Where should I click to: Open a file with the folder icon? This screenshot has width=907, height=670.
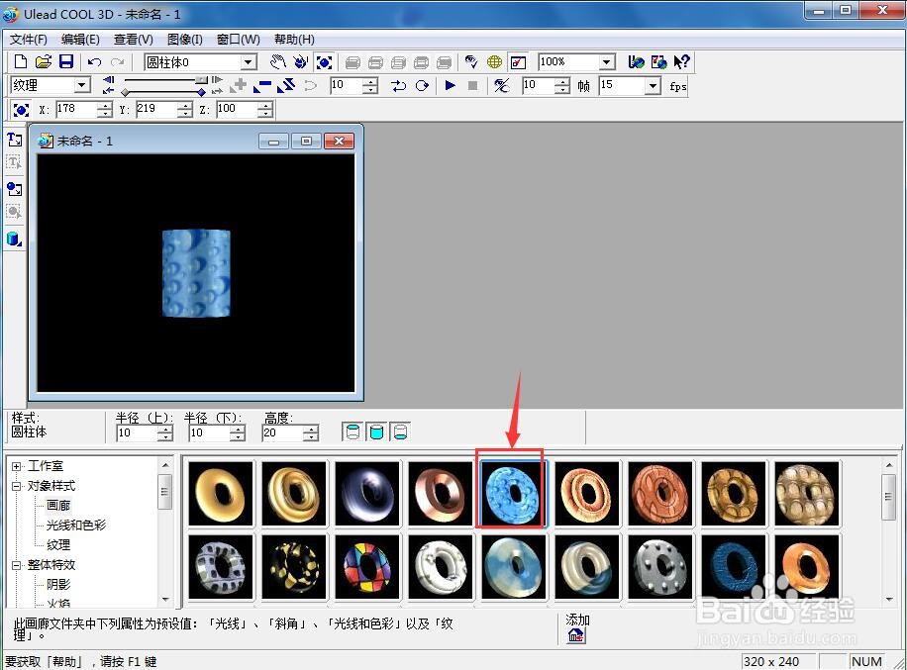tap(44, 62)
